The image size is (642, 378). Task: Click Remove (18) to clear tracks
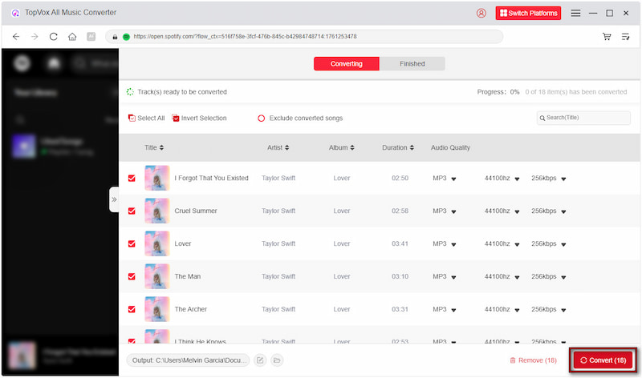click(533, 360)
